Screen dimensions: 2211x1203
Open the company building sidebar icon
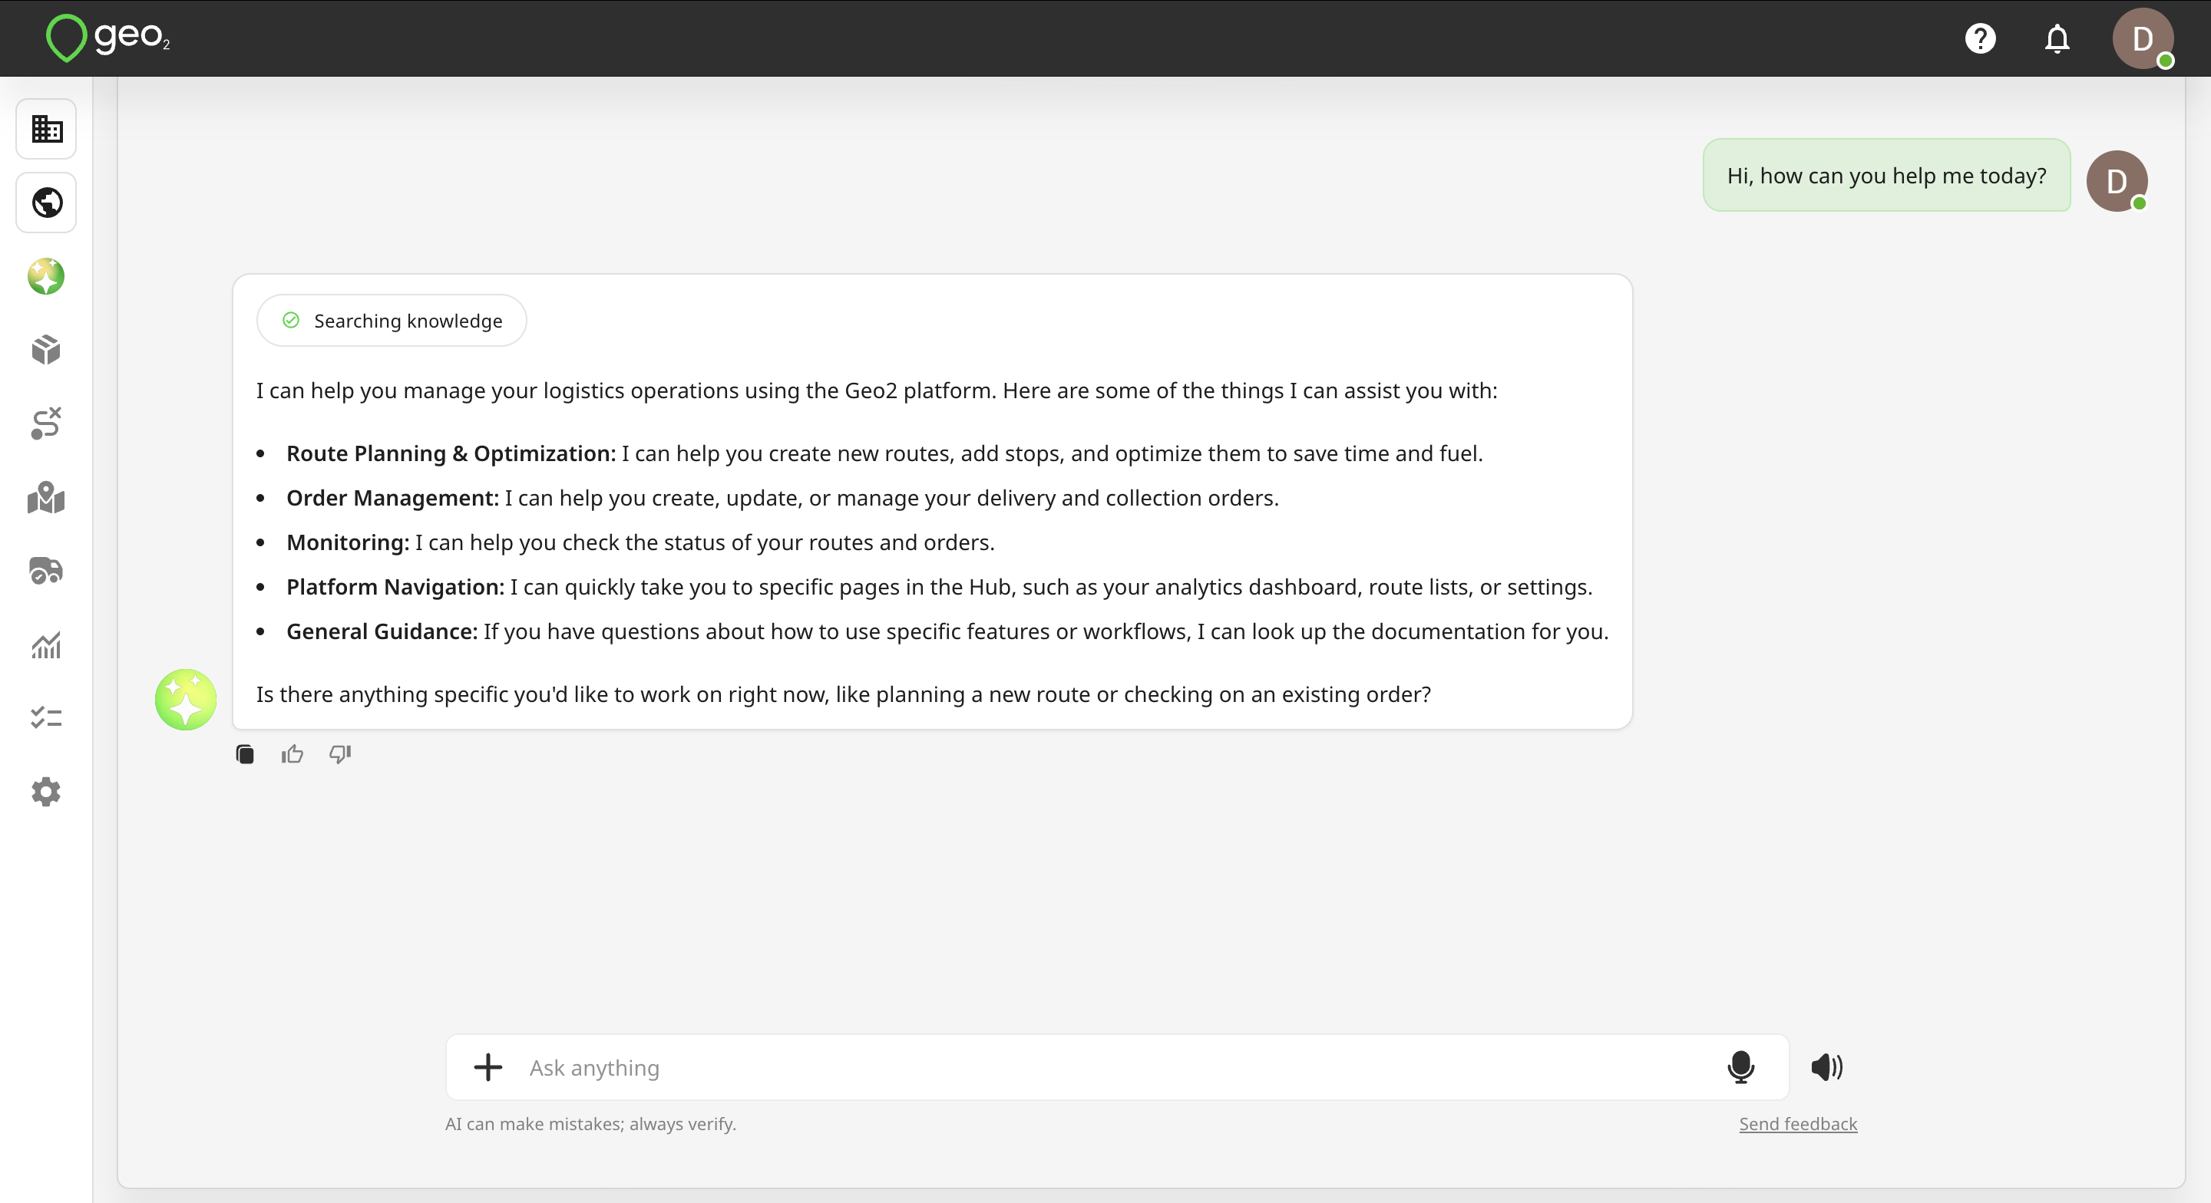tap(46, 129)
